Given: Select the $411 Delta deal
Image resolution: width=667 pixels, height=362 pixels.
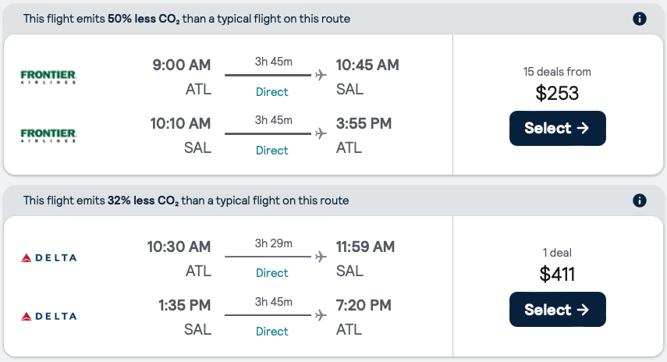Looking at the screenshot, I should tap(557, 310).
